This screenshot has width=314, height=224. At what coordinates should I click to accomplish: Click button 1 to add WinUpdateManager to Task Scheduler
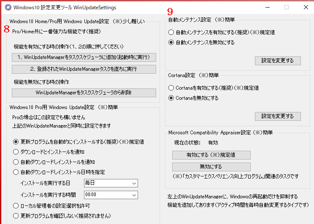(84, 57)
